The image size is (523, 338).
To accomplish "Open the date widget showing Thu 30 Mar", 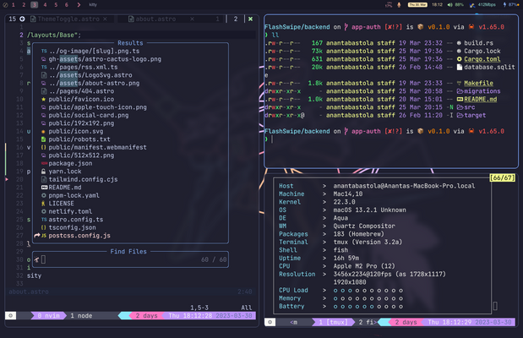I will (417, 5).
